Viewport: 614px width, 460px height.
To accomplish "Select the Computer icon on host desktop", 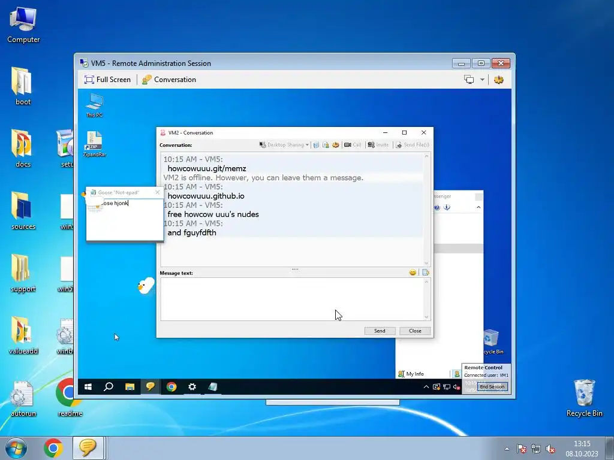I will pyautogui.click(x=23, y=24).
